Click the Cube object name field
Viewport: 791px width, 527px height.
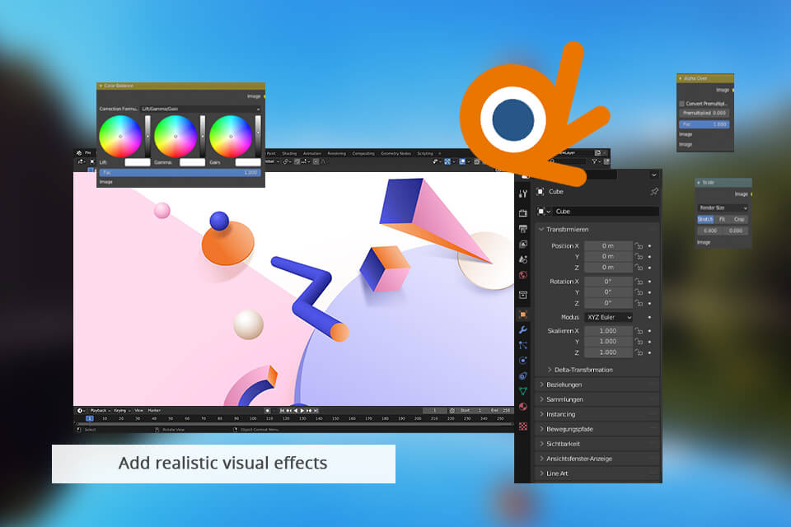tap(607, 212)
